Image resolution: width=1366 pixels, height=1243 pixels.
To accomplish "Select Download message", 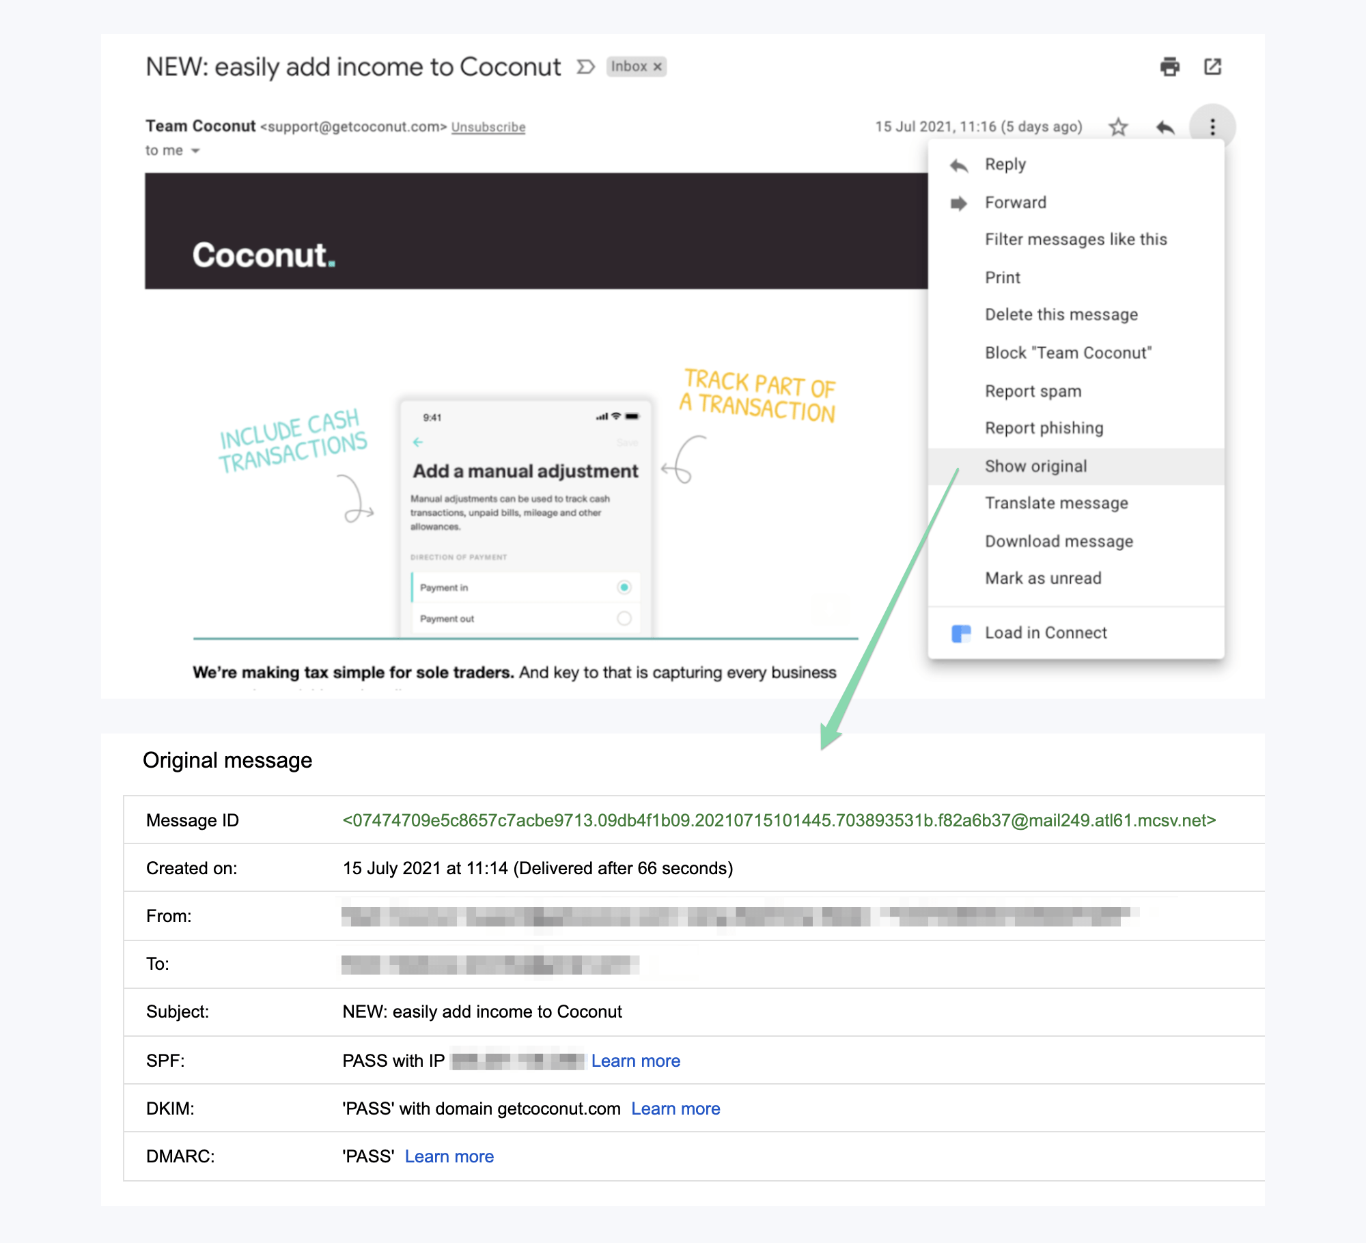I will 1076,542.
